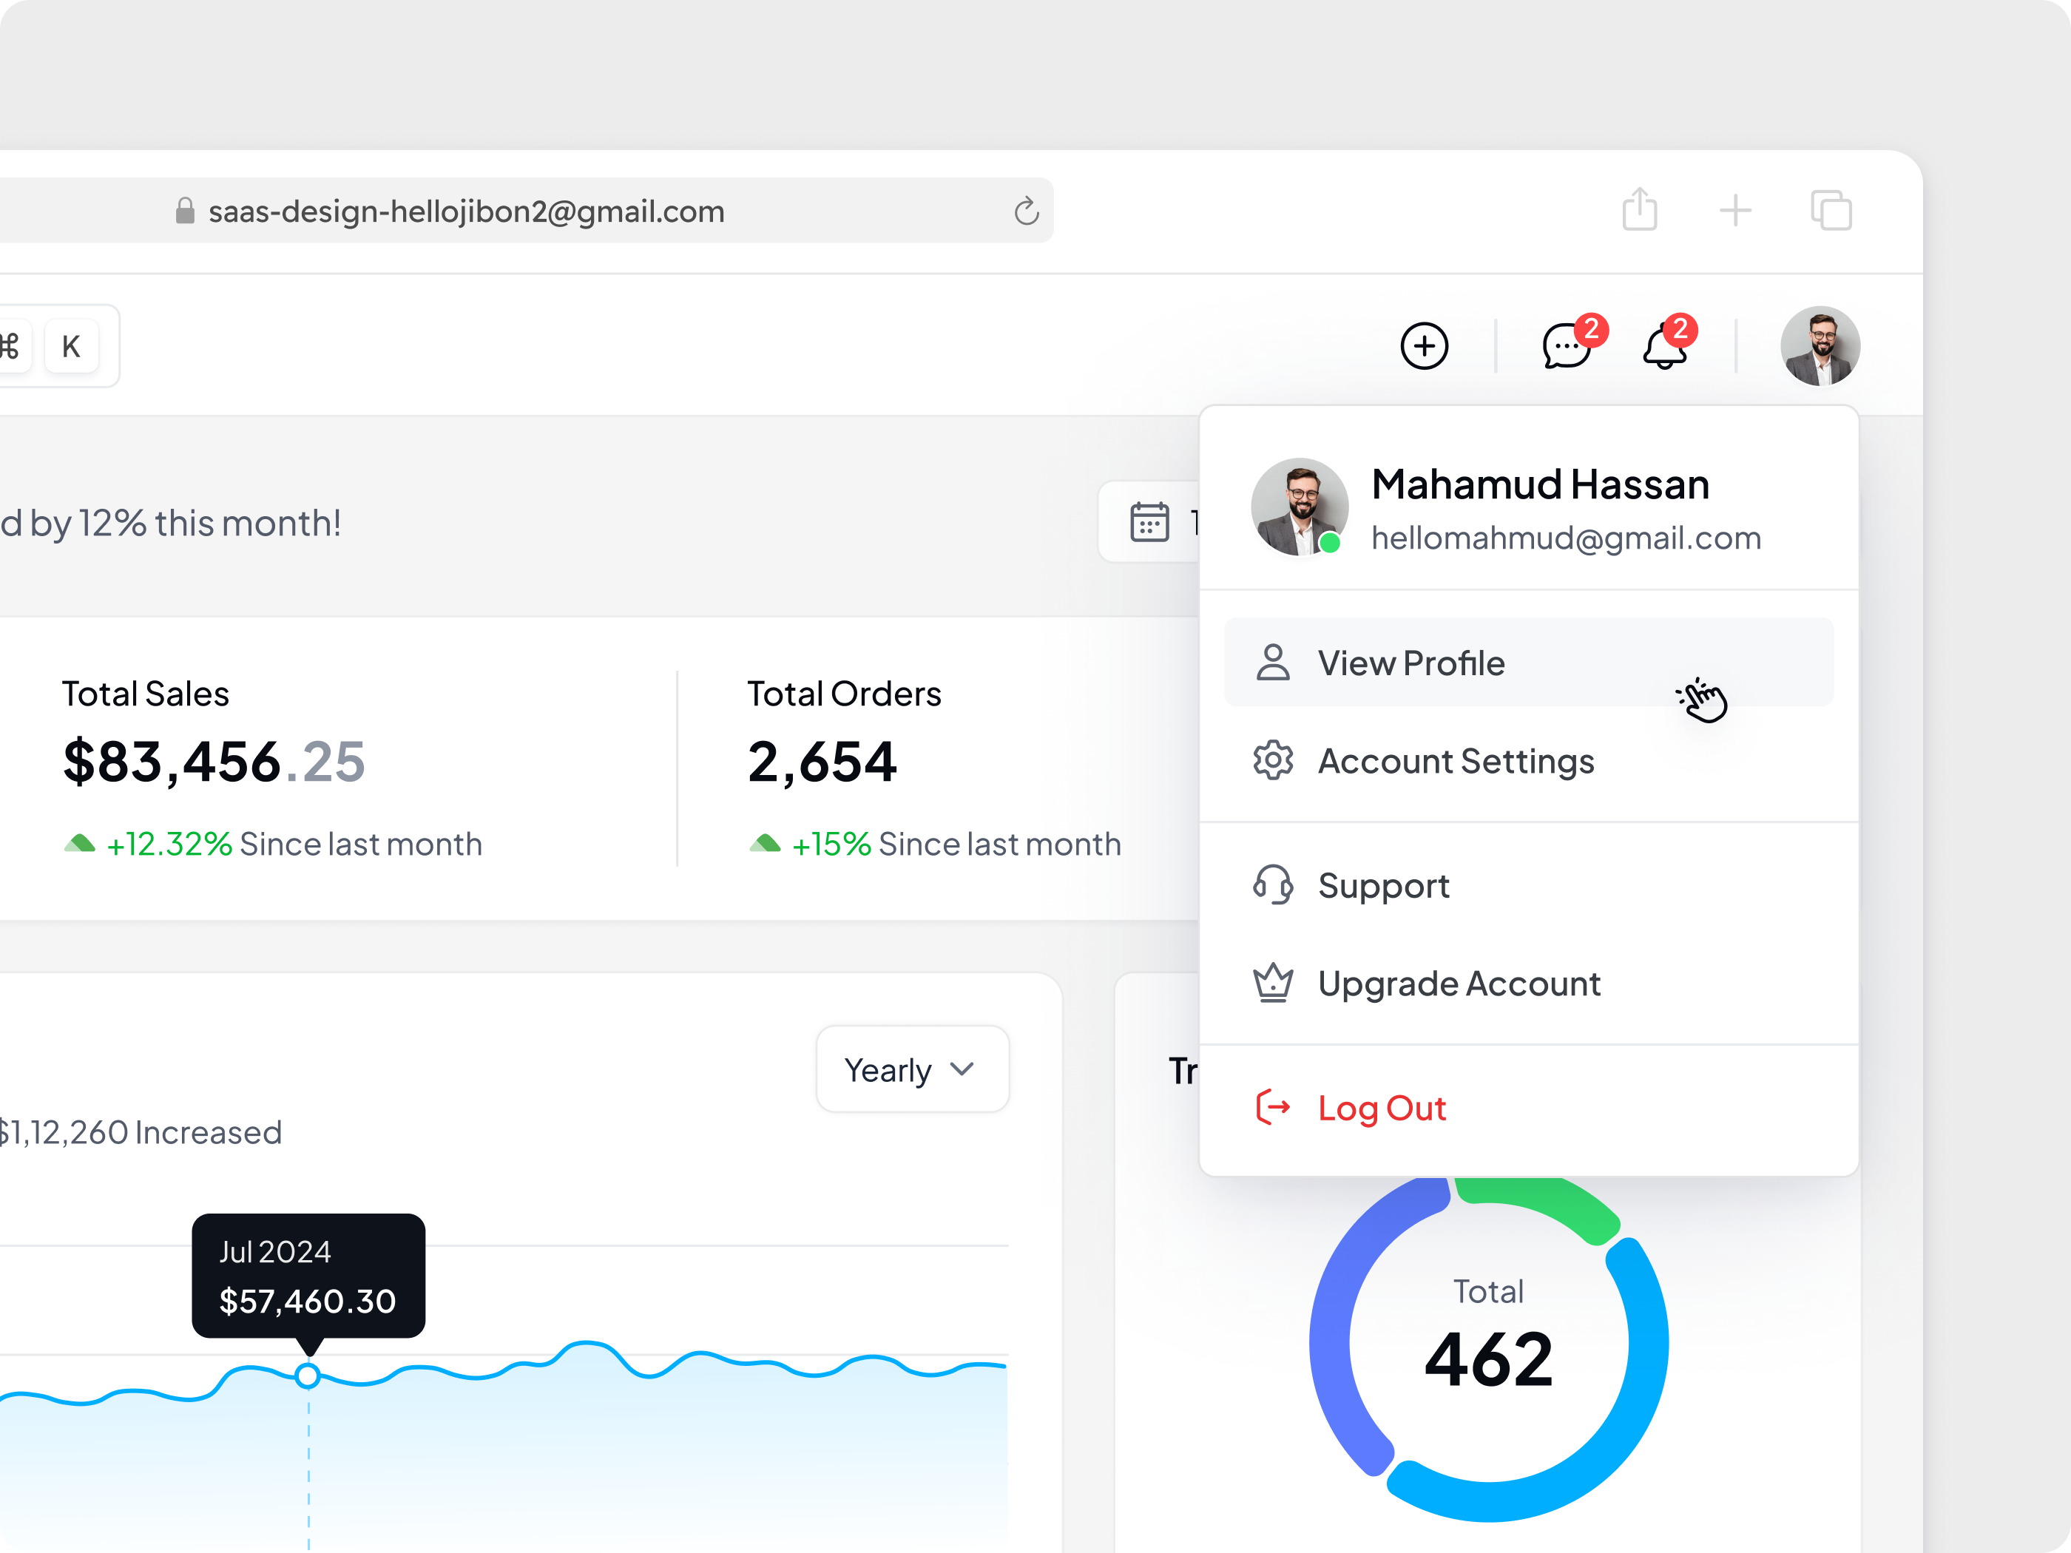Open the calendar date picker icon

click(1151, 522)
